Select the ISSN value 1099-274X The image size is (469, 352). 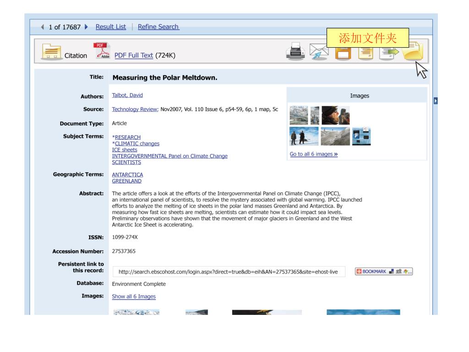pyautogui.click(x=125, y=237)
